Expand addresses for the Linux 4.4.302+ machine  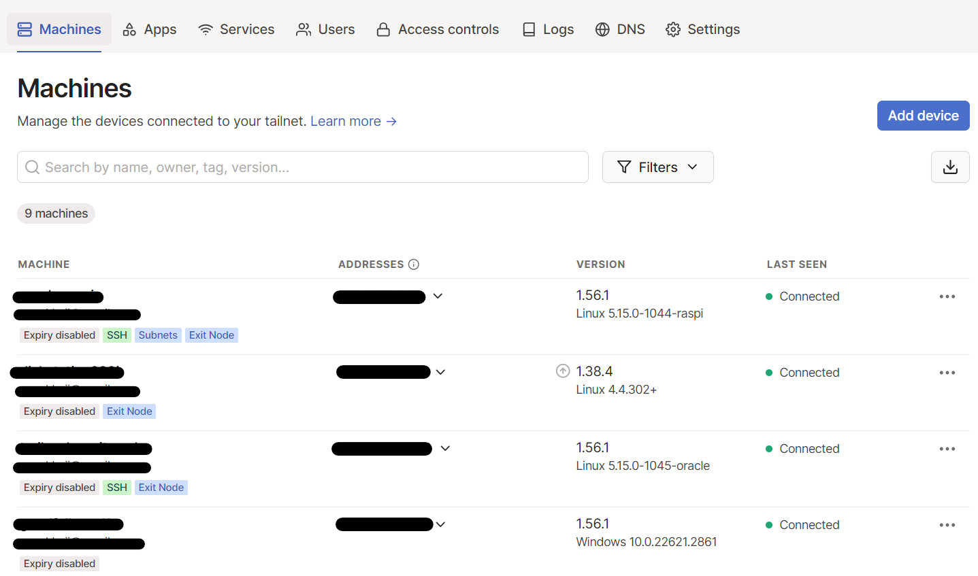(440, 372)
